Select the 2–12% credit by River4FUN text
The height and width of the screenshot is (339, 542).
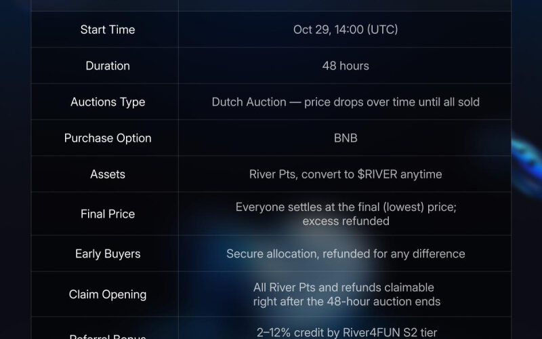pos(346,332)
